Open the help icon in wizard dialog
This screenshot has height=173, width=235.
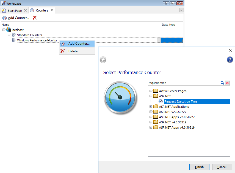coord(230,60)
